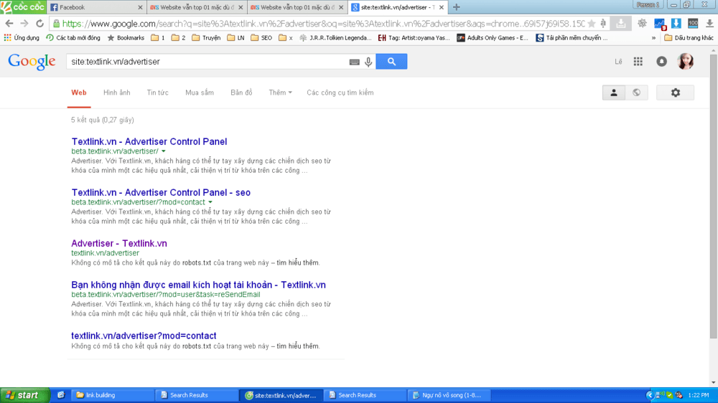Switch to global results with globe icon
Viewport: 718px width, 403px height.
coord(636,93)
